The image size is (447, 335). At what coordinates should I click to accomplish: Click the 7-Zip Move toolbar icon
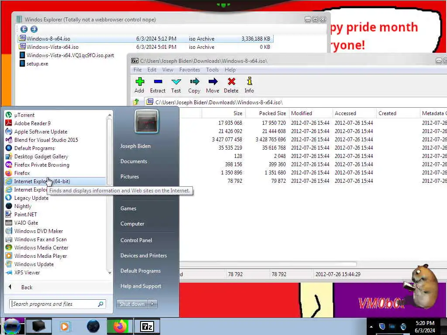213,82
